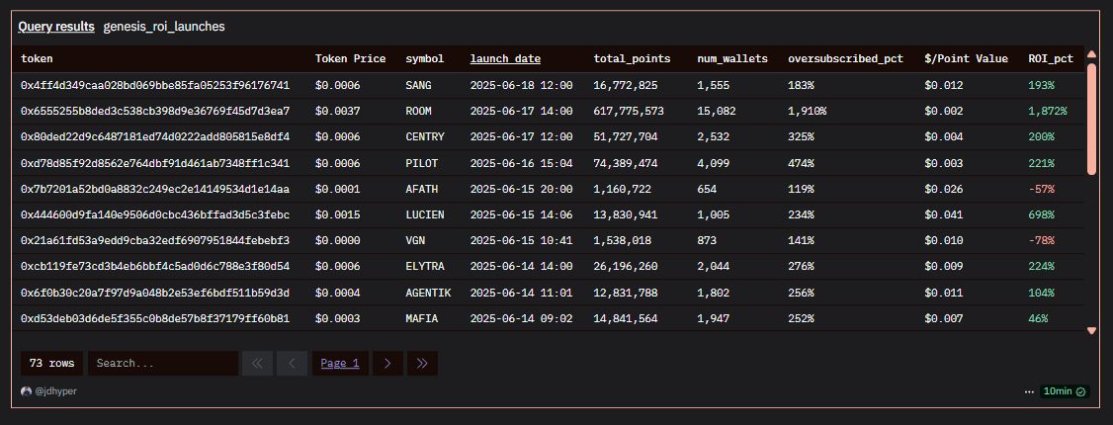1113x425 pixels.
Task: Select the AGENTIK token address cell
Action: [x=155, y=293]
